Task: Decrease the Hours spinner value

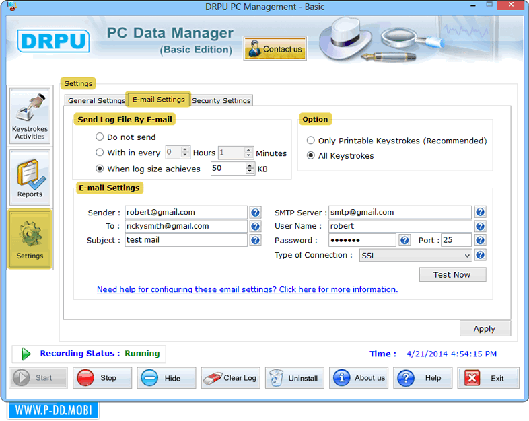Action: tap(185, 155)
